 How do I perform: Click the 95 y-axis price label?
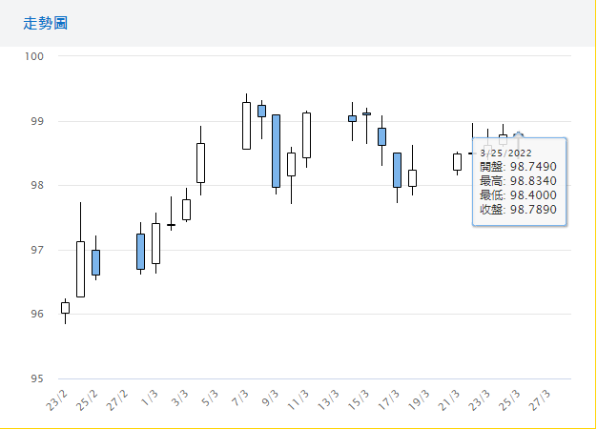(38, 378)
